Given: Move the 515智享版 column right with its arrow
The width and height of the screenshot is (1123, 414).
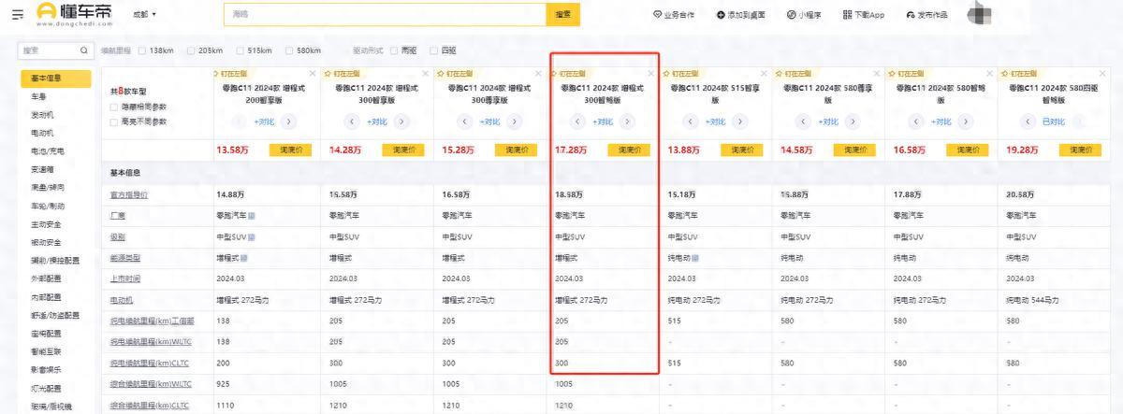Looking at the screenshot, I should pyautogui.click(x=740, y=121).
